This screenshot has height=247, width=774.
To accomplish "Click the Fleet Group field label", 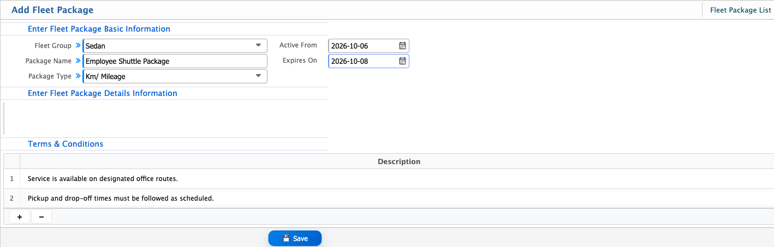I will (53, 46).
